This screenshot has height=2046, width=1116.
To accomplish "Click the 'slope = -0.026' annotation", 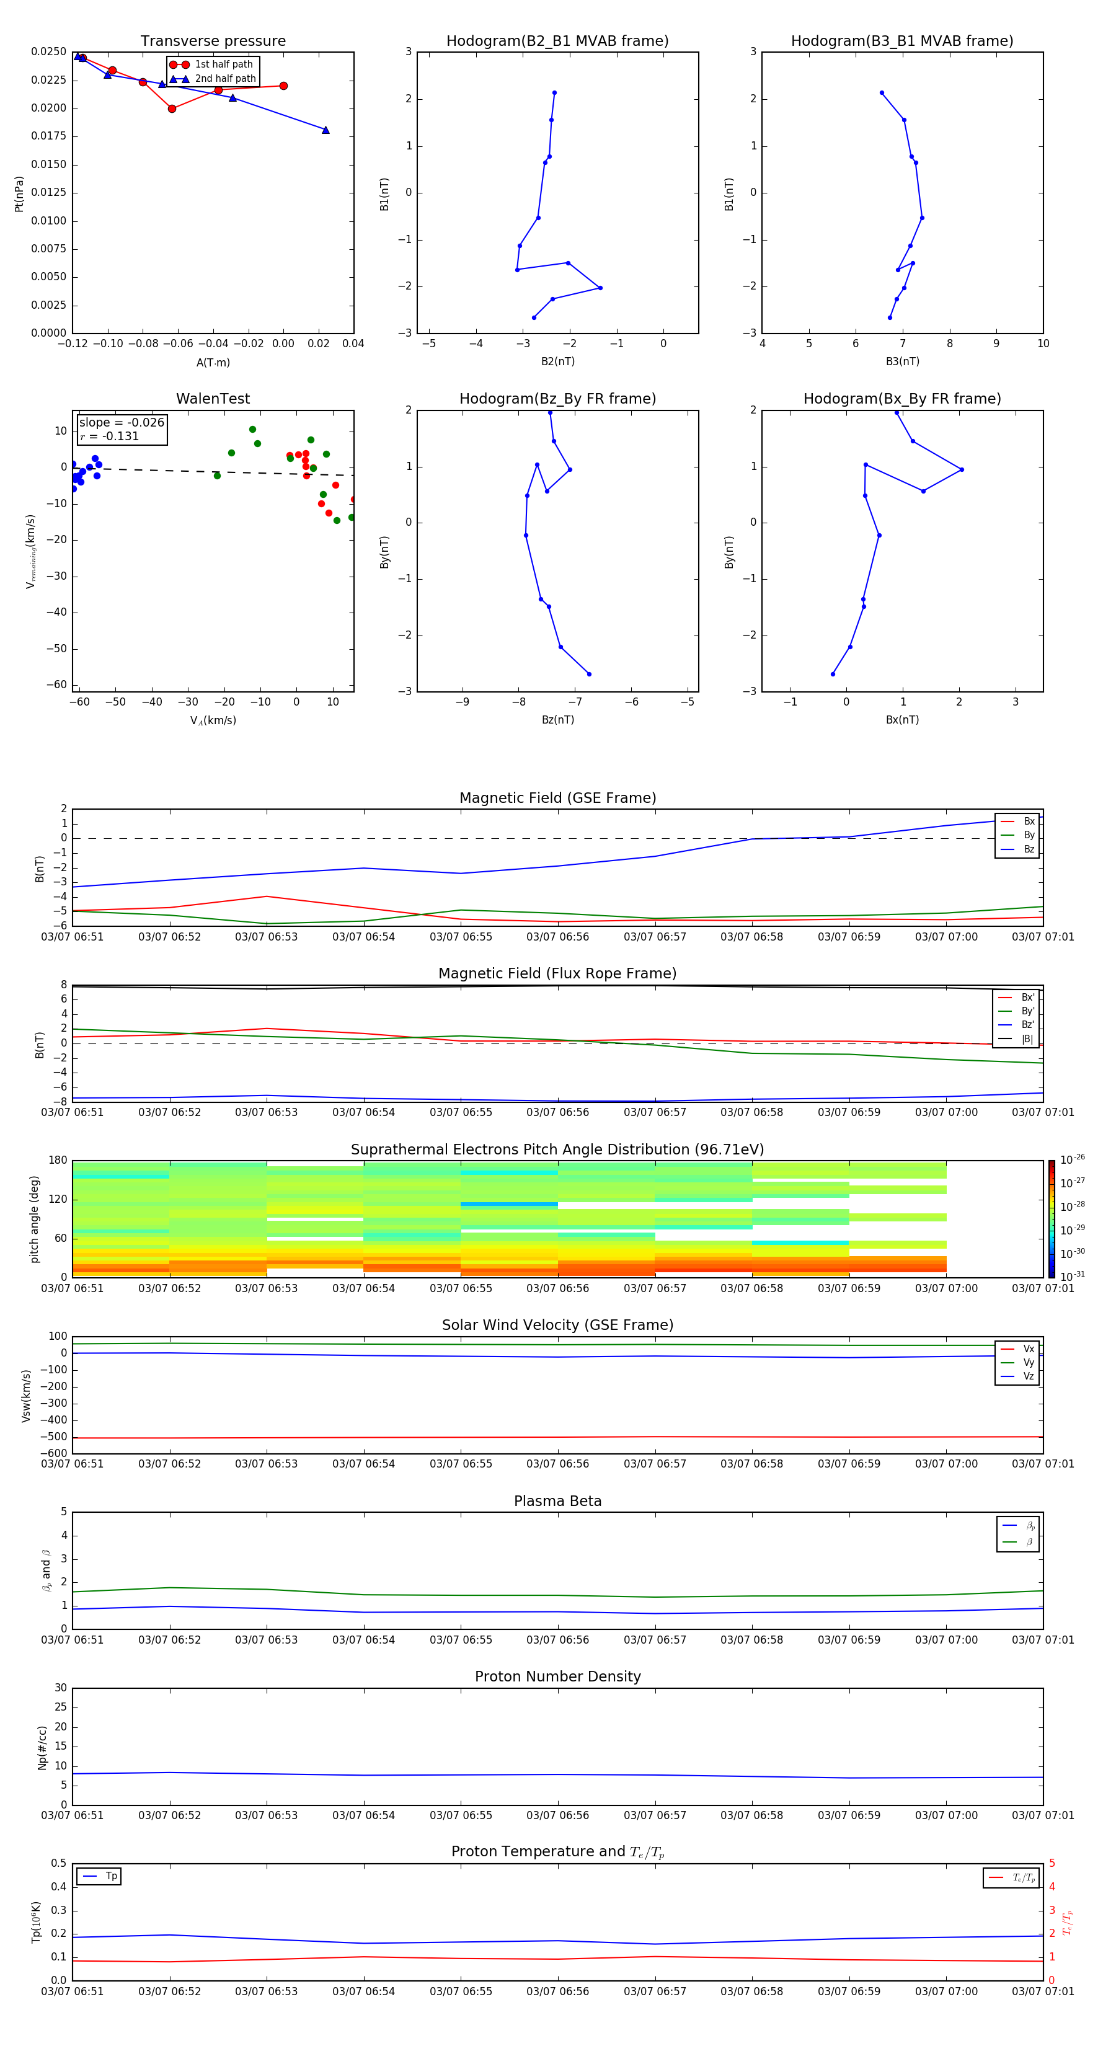I will pos(122,423).
